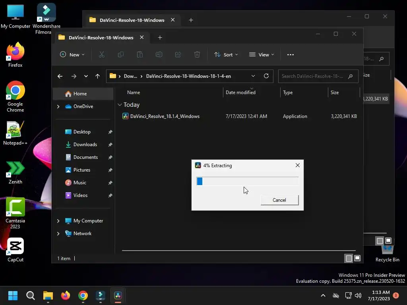Cancel the extraction
407x305 pixels.
[x=279, y=200]
